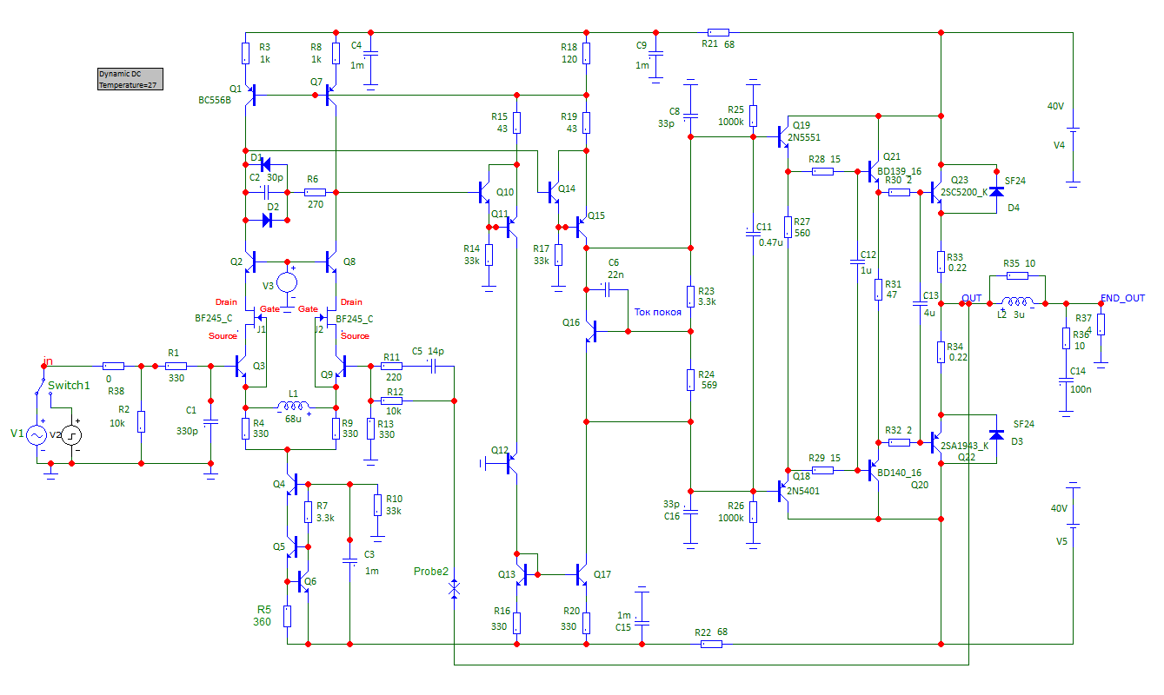Select resistor R22 68
Viewport: 1164px width, 695px height.
coord(711,644)
